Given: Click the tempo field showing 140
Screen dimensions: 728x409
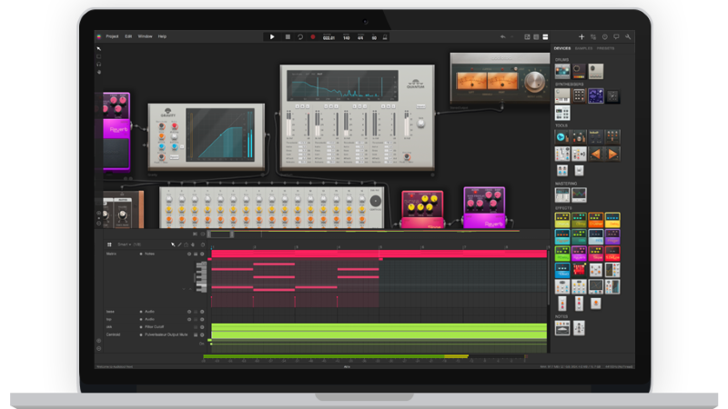Looking at the screenshot, I should click(x=347, y=36).
